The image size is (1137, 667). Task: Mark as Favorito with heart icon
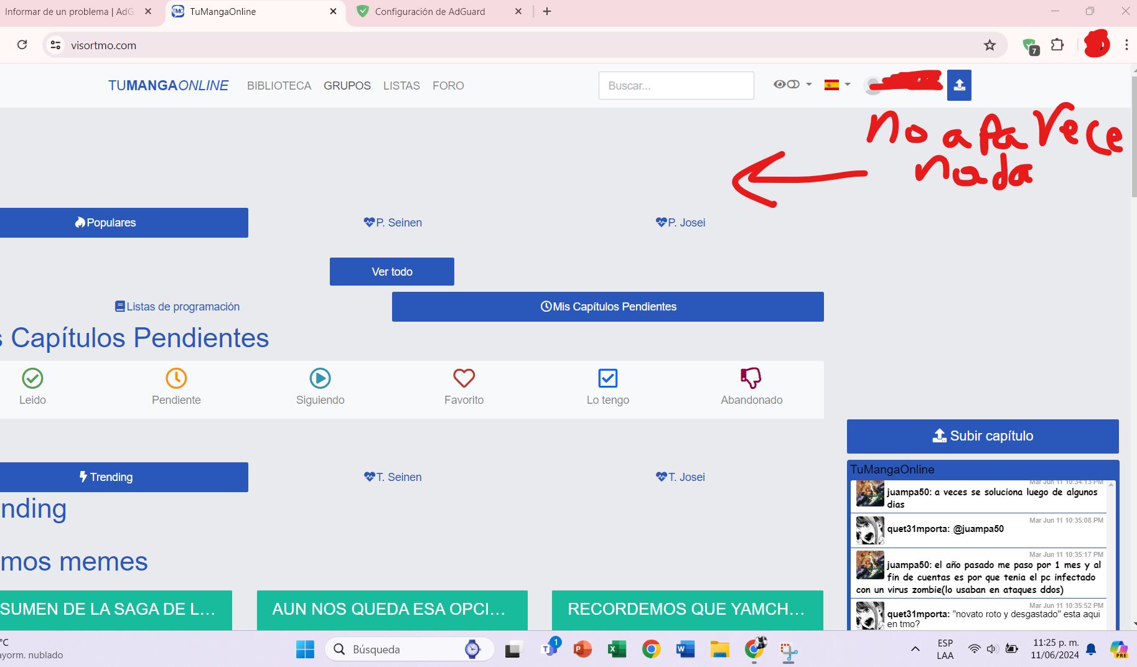pyautogui.click(x=464, y=378)
